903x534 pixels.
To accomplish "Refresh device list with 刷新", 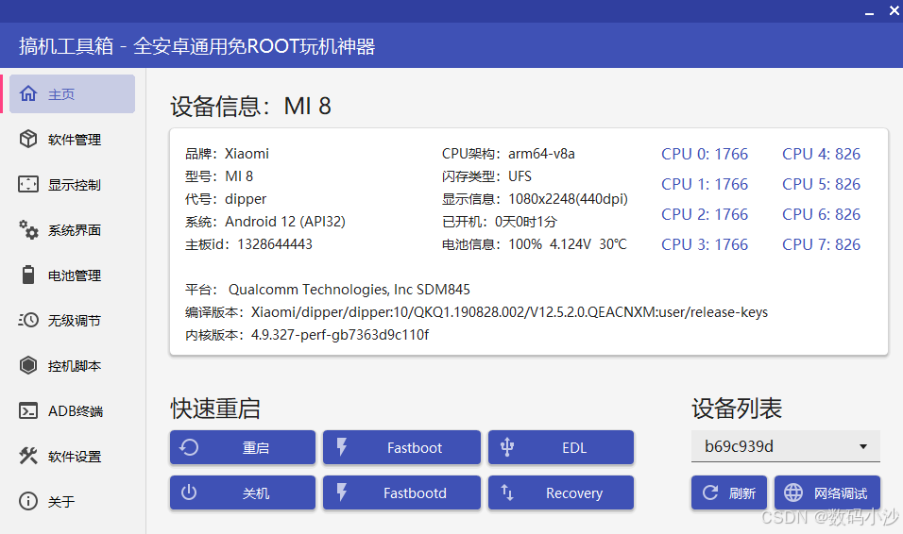I will click(x=729, y=492).
